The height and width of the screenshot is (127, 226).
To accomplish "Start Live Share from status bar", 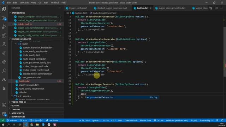I will tap(52, 120).
